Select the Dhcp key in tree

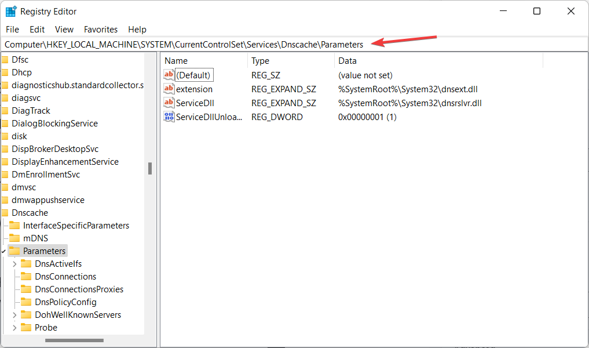point(21,72)
